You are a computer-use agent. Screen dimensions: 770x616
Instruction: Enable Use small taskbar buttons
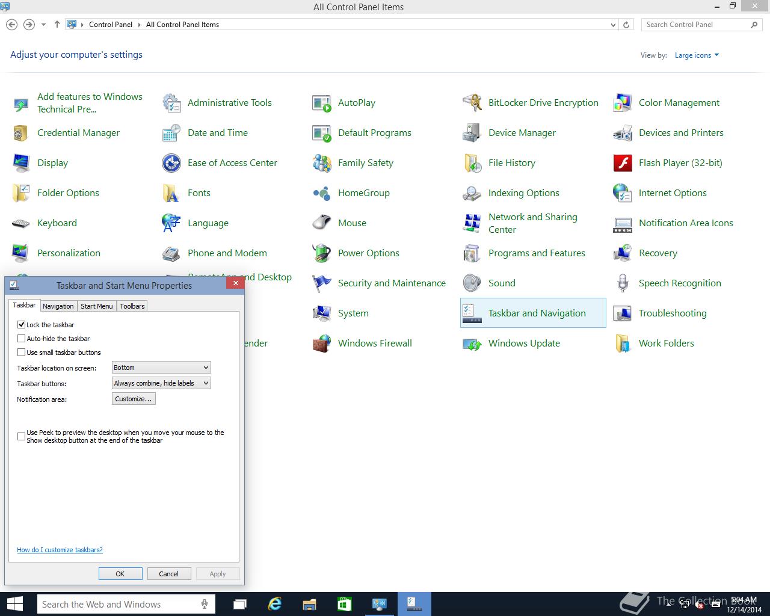click(22, 352)
